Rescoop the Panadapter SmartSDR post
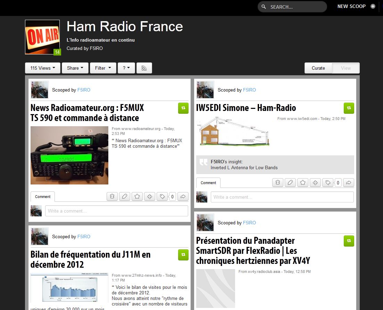Screen dimensions: 383x310 349,241
